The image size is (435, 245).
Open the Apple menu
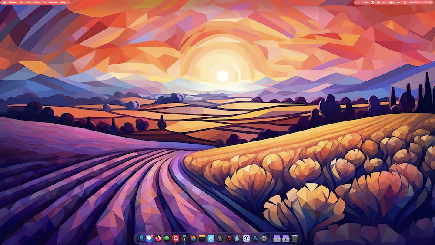[4, 3]
